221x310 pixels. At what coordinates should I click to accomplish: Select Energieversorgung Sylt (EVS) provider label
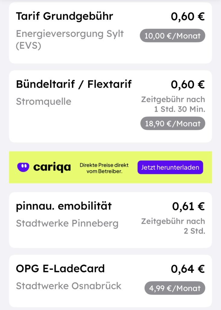70,40
